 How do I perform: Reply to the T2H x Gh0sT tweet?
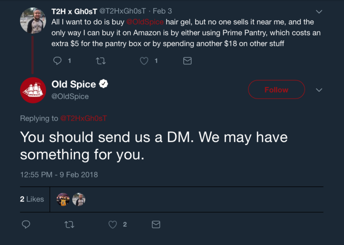click(x=57, y=60)
